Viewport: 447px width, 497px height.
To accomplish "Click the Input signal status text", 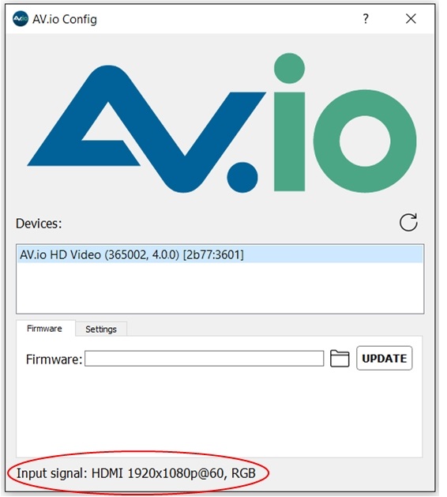I will tap(136, 473).
